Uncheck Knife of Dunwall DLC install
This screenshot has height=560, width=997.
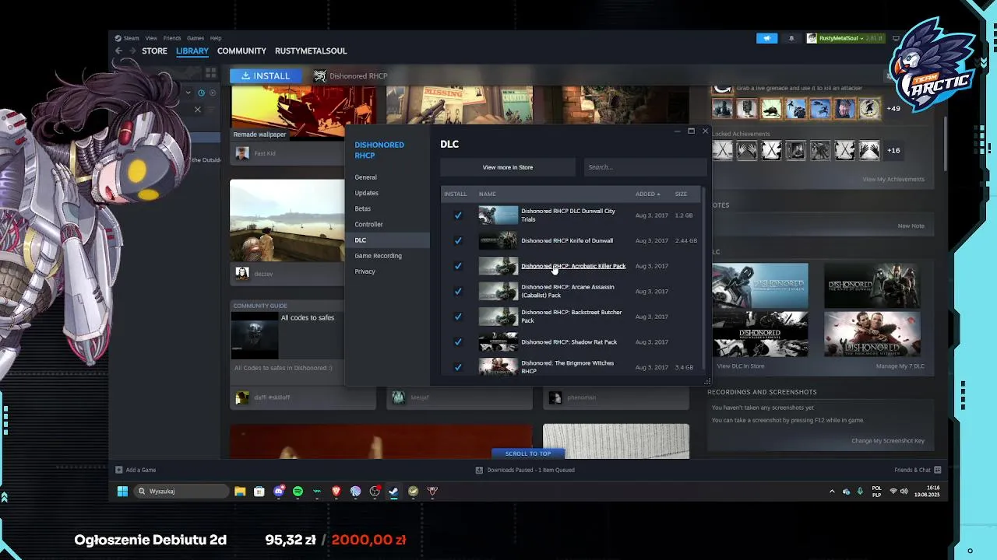458,240
